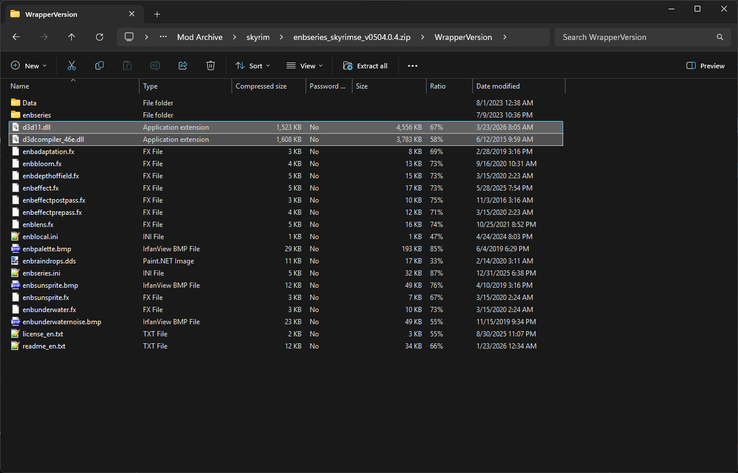
Task: Expand chevron after WrapperVersion in address bar
Action: tap(505, 37)
